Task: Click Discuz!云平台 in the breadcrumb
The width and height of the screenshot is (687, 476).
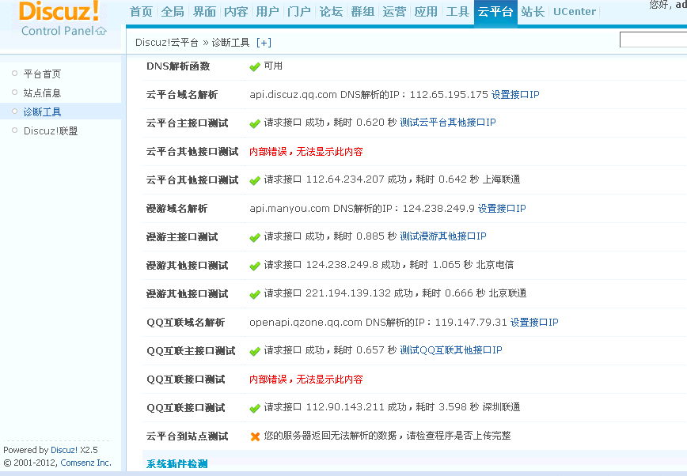Action: tap(167, 43)
